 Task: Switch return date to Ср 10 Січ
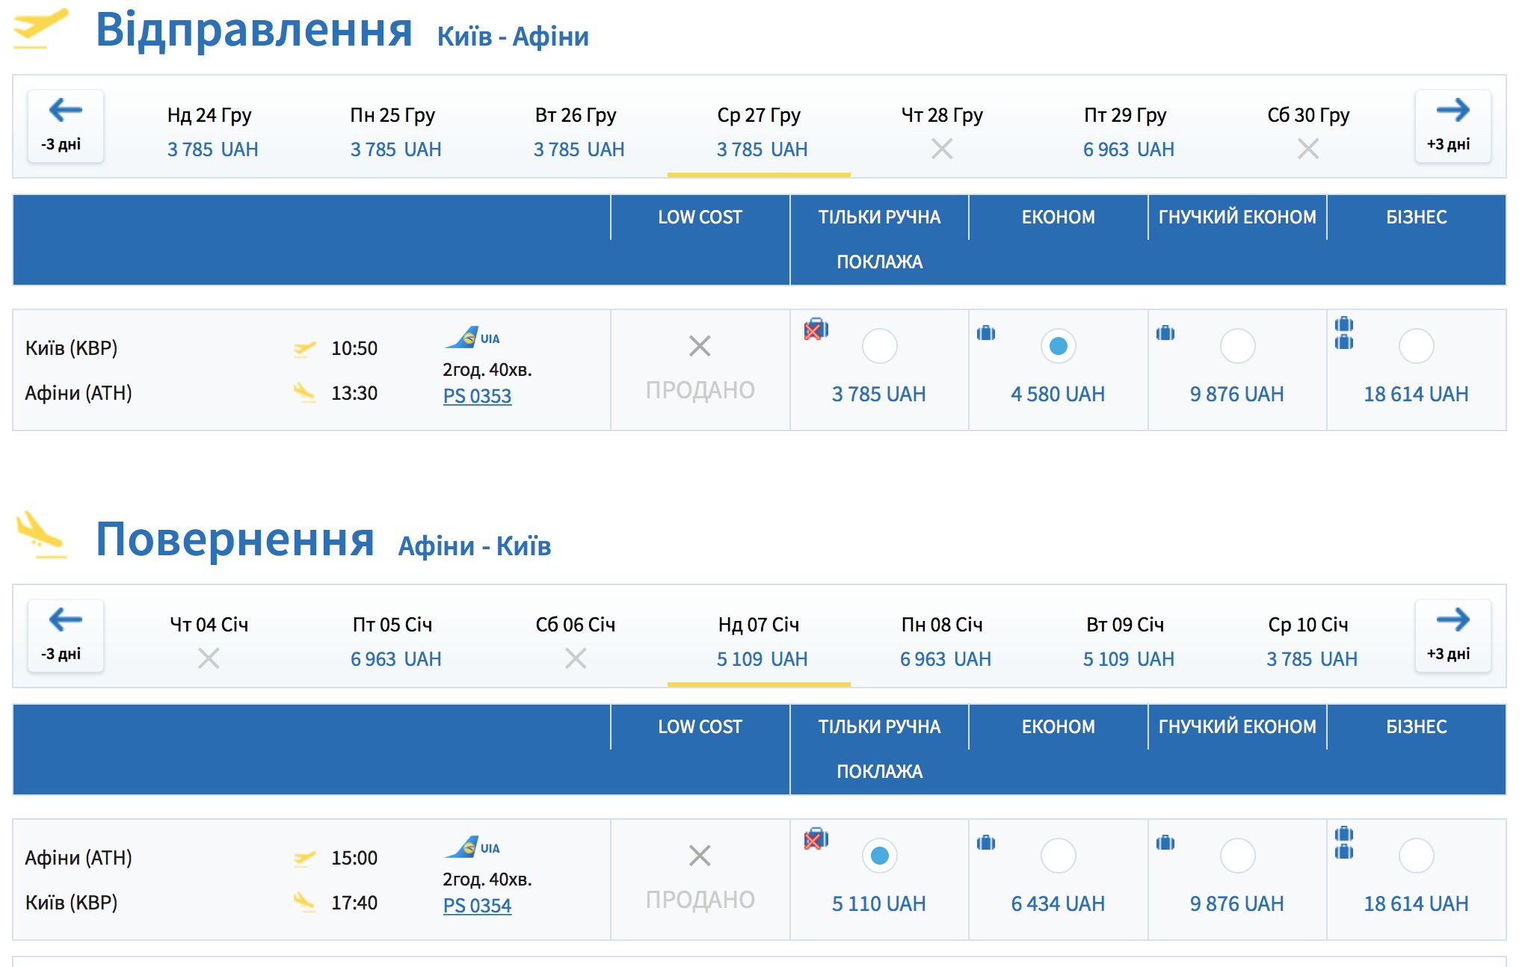click(x=1310, y=641)
